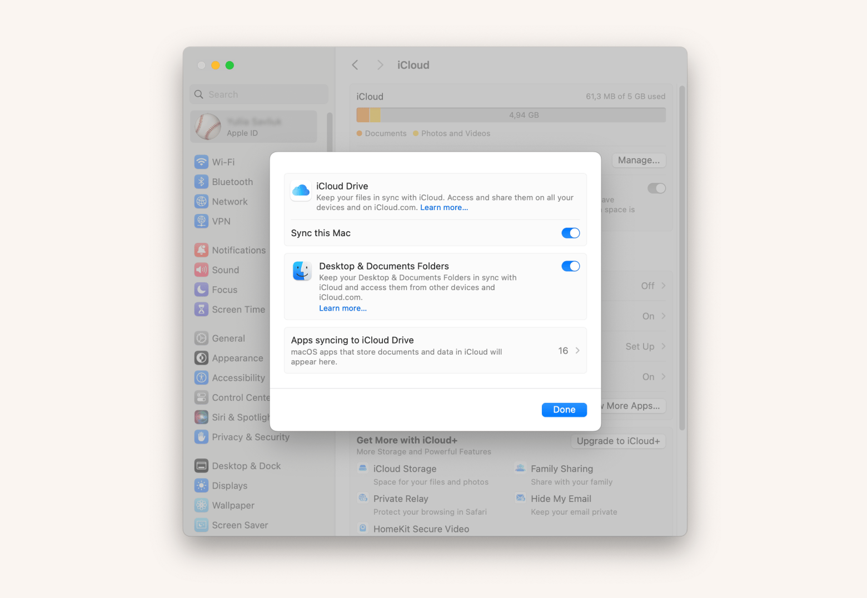This screenshot has width=867, height=598.
Task: Open Sound speaker icon
Action: pos(201,270)
